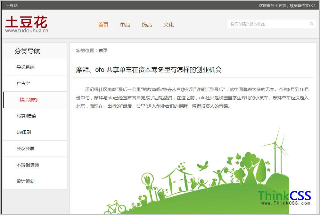Viewport: 320px width, 215px height.
Task: Open the 文化 menu item
Action: pos(168,25)
